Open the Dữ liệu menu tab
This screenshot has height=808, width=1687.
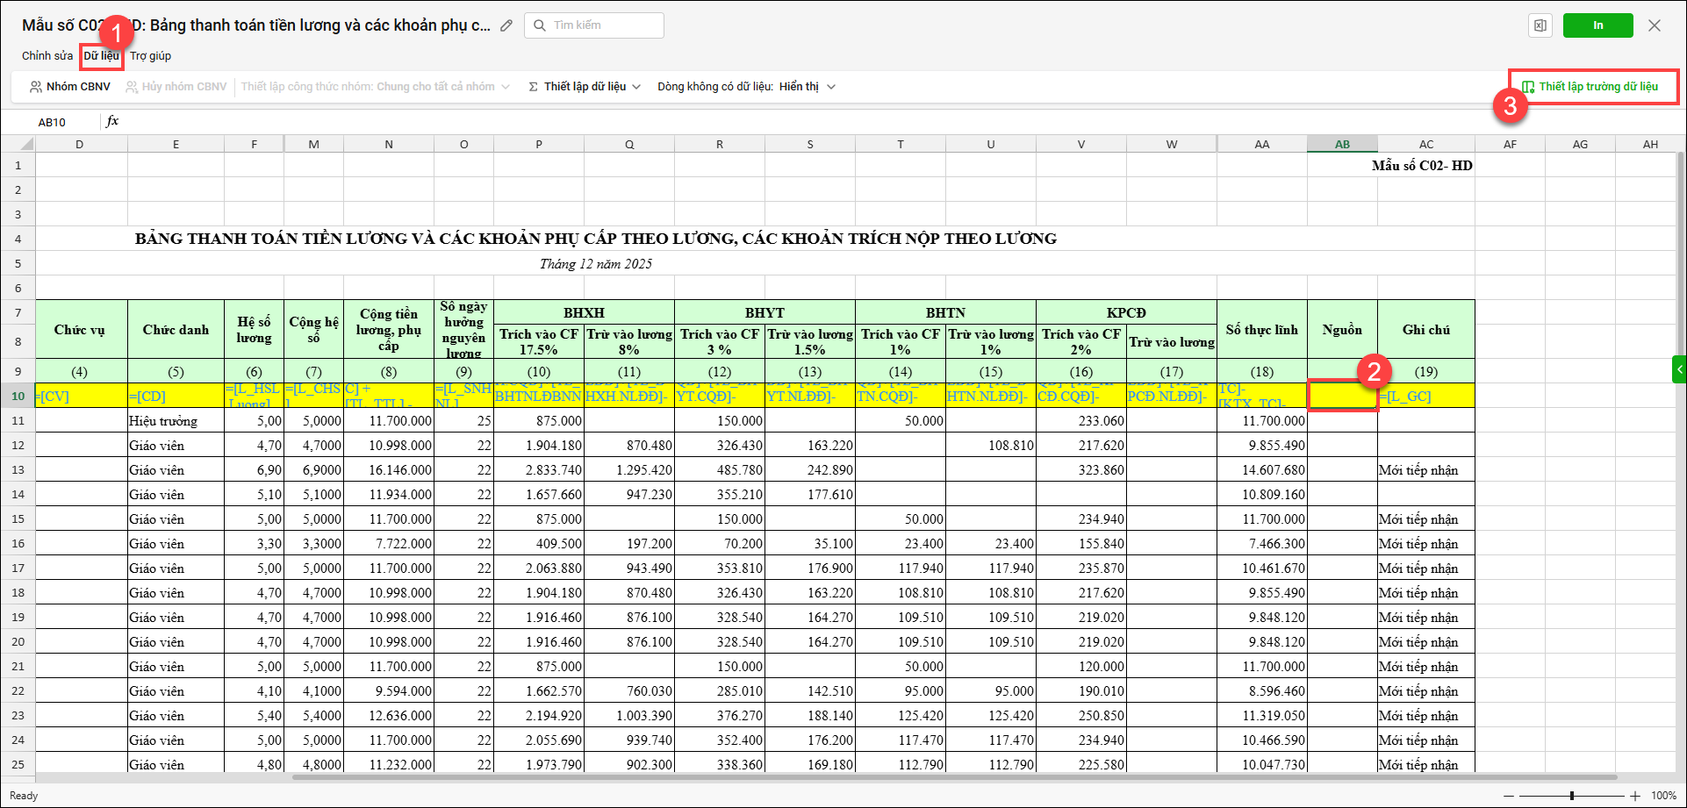(101, 56)
